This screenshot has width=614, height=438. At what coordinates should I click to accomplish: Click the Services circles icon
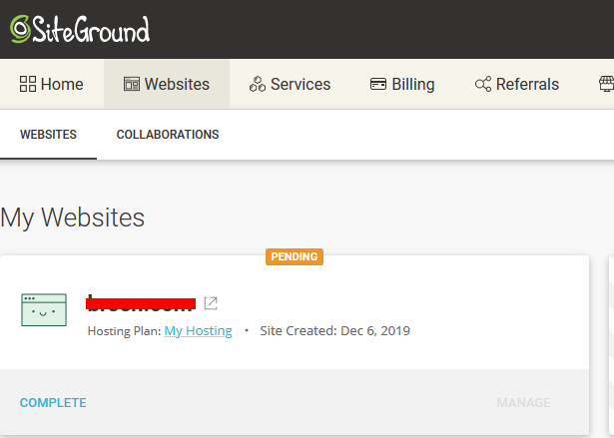[x=258, y=85]
